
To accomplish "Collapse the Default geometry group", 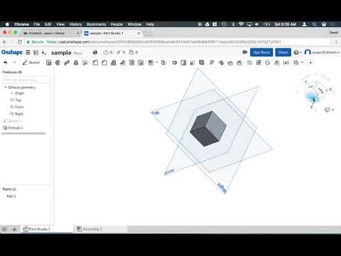I will (6, 87).
